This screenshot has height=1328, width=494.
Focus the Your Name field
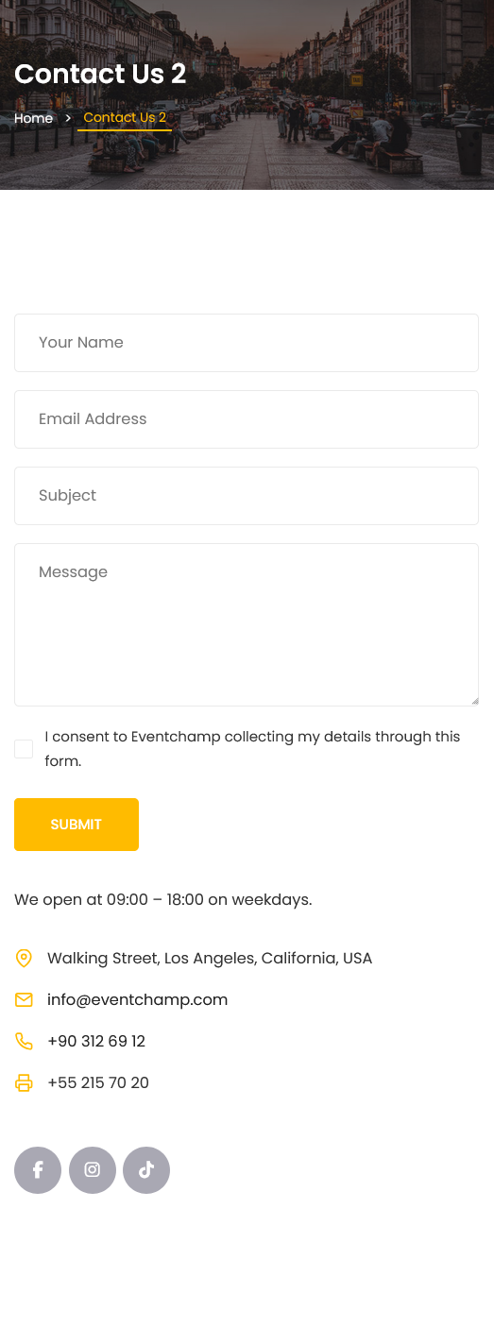247,343
